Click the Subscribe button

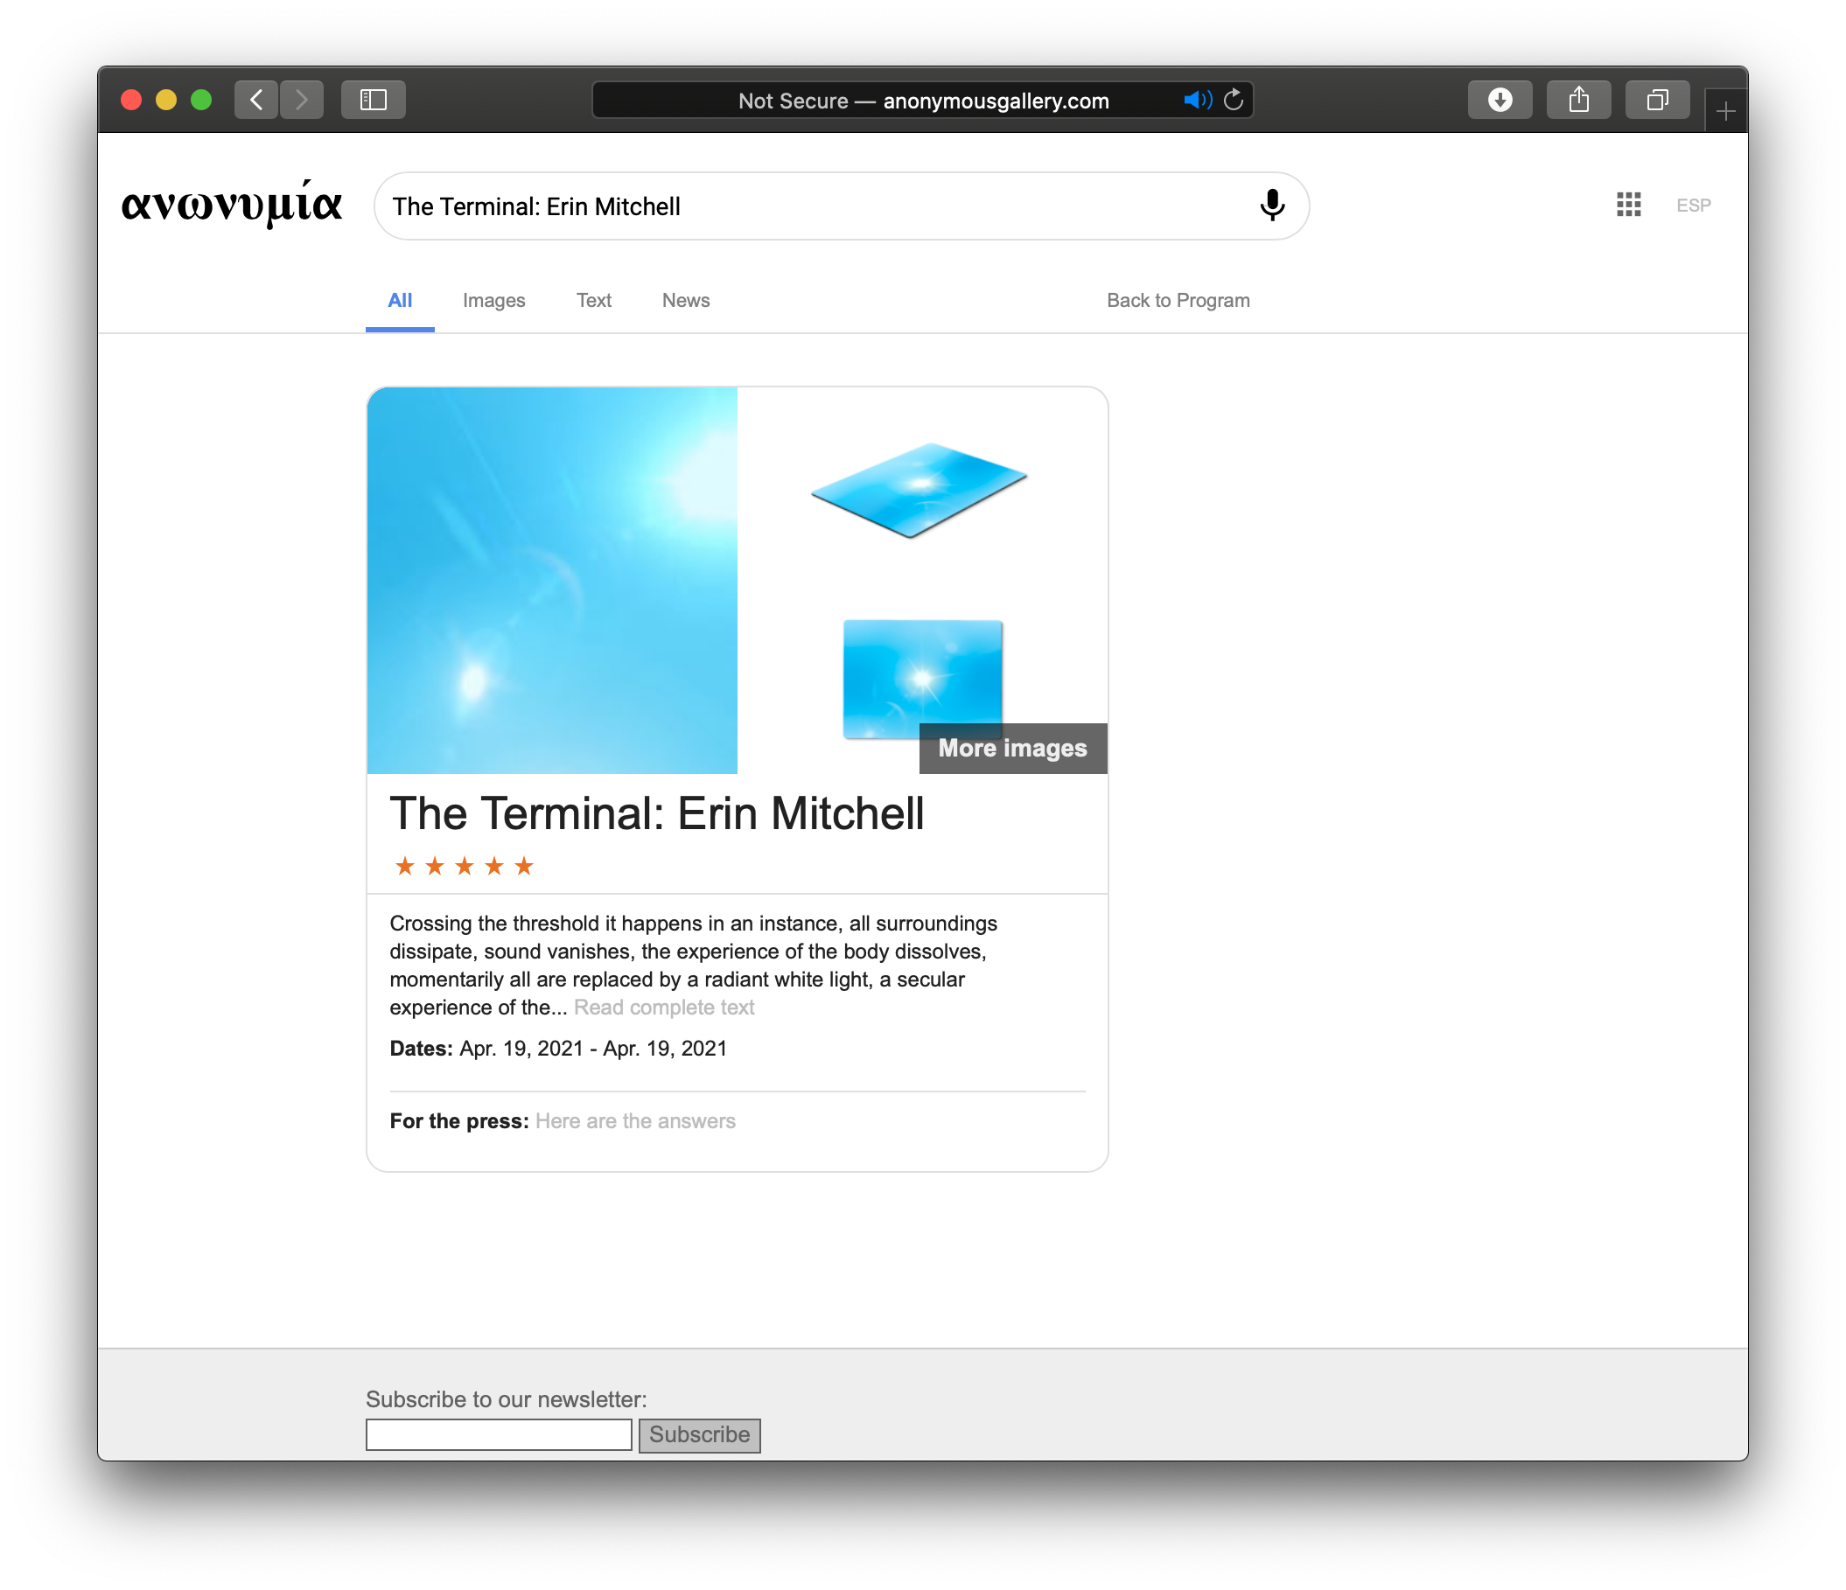point(699,1435)
